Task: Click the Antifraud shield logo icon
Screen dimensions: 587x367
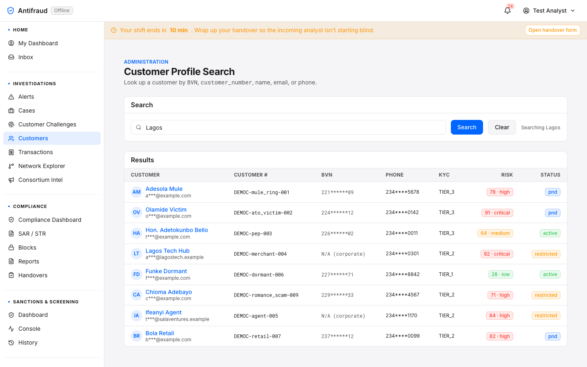Action: (11, 11)
